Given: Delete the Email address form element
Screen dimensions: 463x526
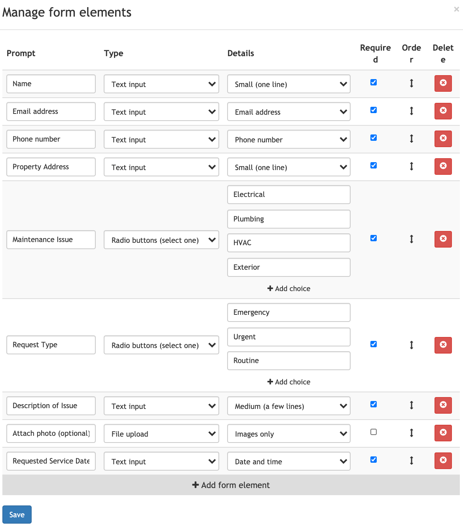Looking at the screenshot, I should coord(443,111).
